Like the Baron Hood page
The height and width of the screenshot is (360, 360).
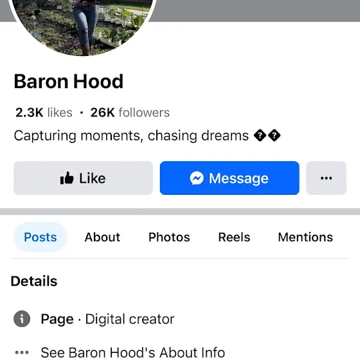(x=83, y=178)
